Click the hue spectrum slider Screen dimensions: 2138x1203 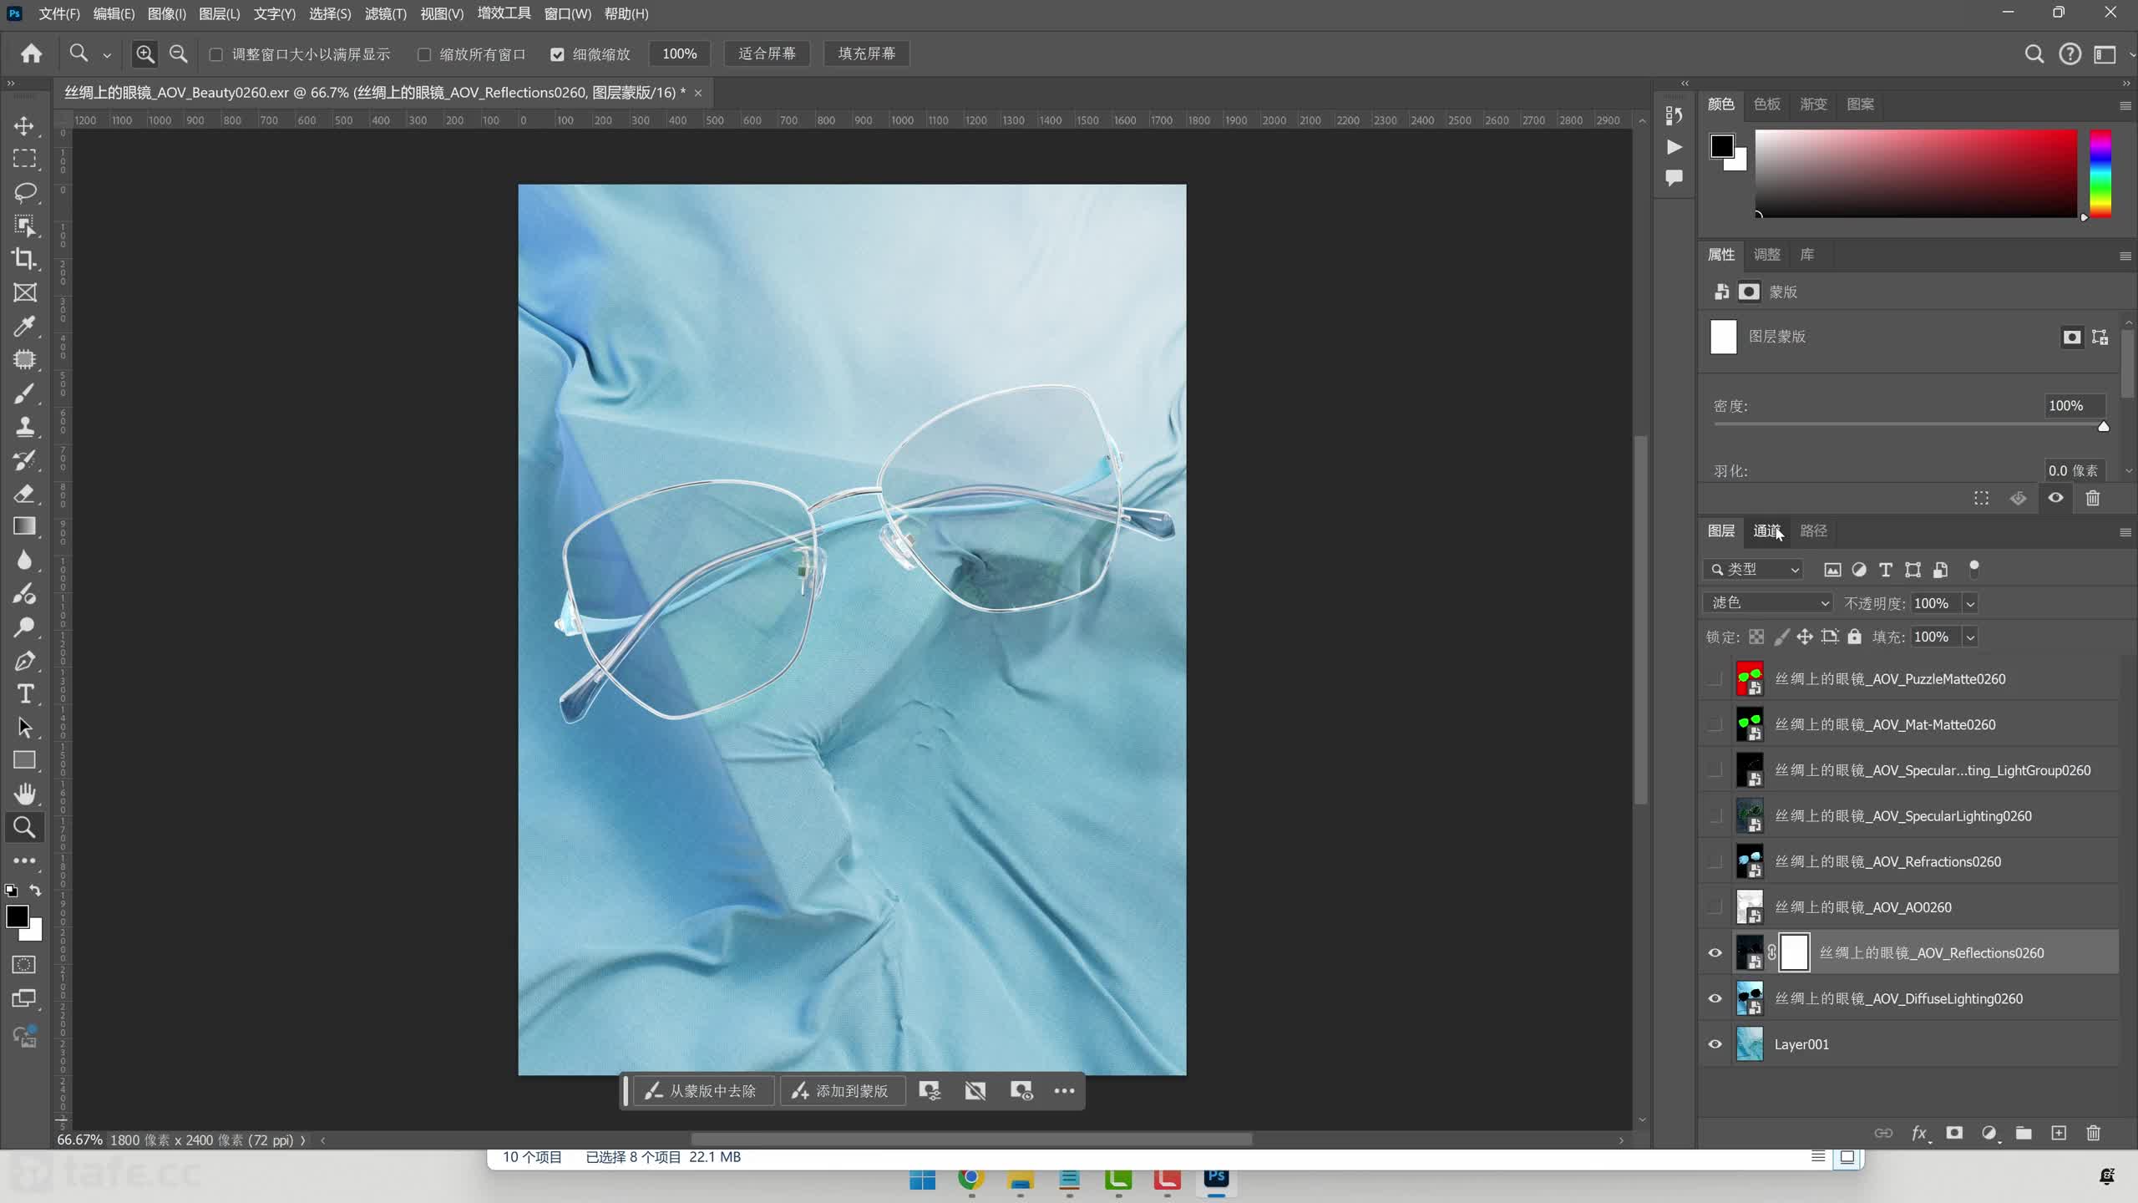click(2100, 173)
